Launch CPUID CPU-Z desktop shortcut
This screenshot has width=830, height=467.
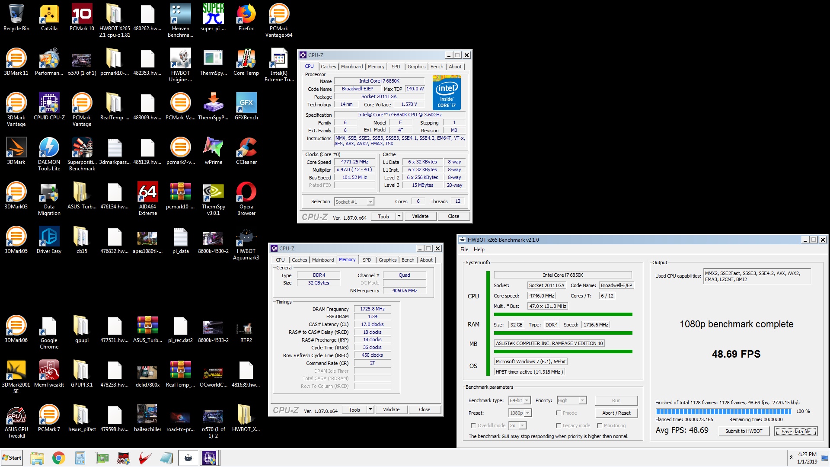point(49,106)
